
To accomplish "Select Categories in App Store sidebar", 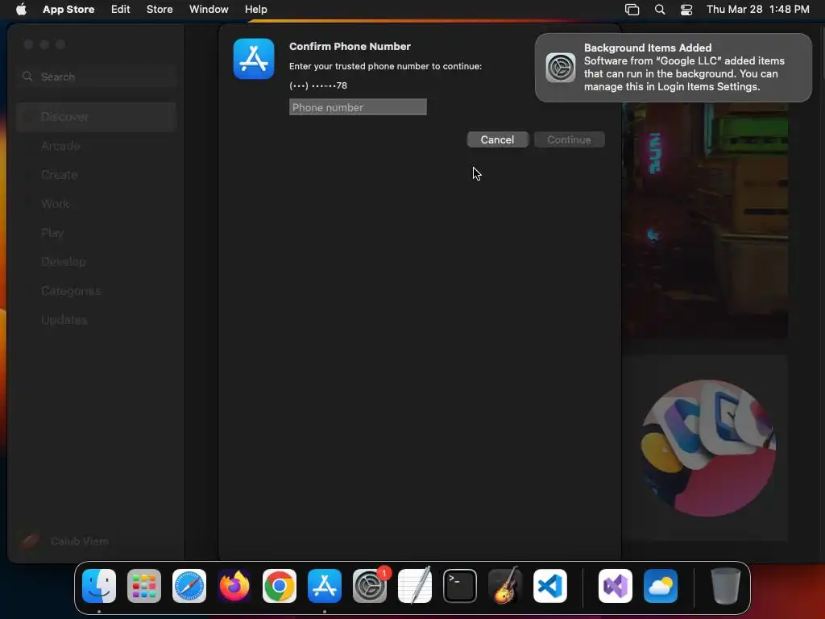I will 96,290.
